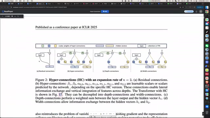Screen dimensions: 210x118
Task: Select full-text translation in the floating PDF toolbar
Action: click(x=8, y=16)
